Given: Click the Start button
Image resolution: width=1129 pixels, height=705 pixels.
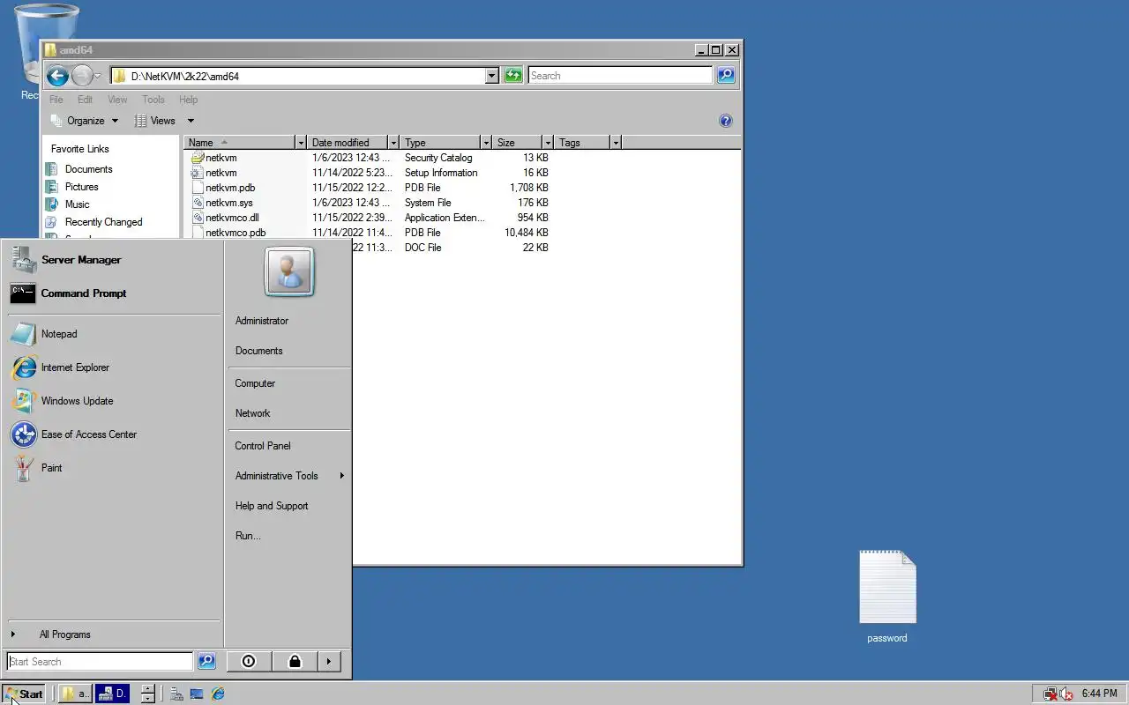Looking at the screenshot, I should tap(24, 694).
